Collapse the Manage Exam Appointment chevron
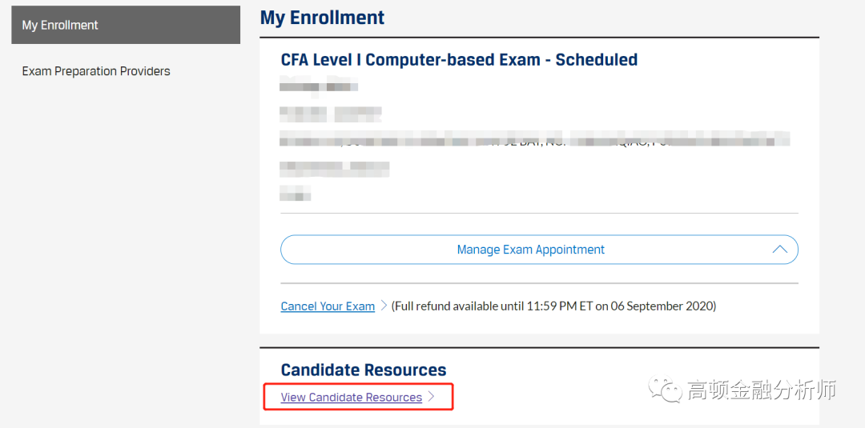Image resolution: width=865 pixels, height=428 pixels. coord(779,250)
